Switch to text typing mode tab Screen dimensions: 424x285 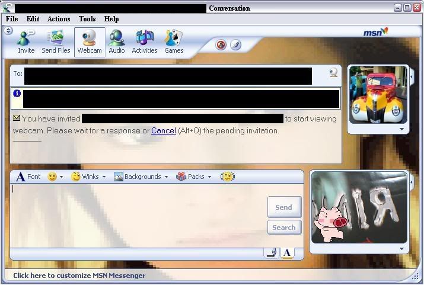287,253
